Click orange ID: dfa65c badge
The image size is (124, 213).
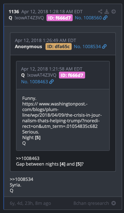click(58, 47)
